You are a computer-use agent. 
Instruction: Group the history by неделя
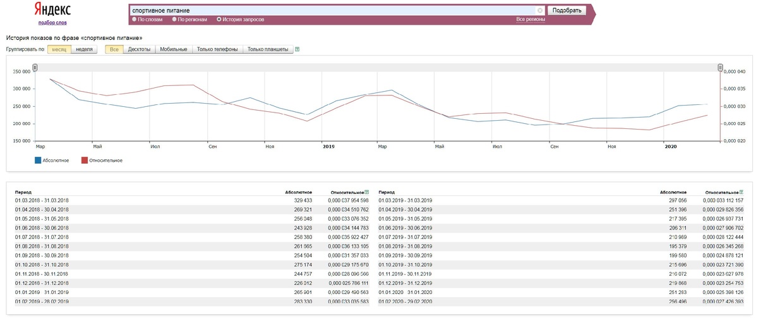[x=84, y=49]
